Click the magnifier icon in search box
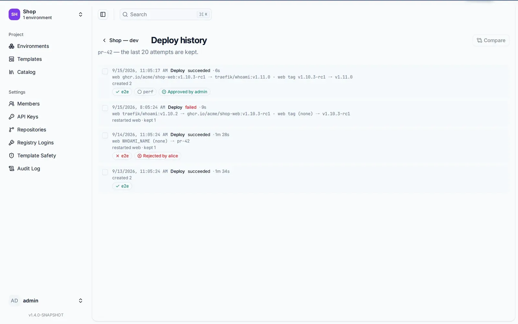The image size is (518, 324). (x=125, y=15)
